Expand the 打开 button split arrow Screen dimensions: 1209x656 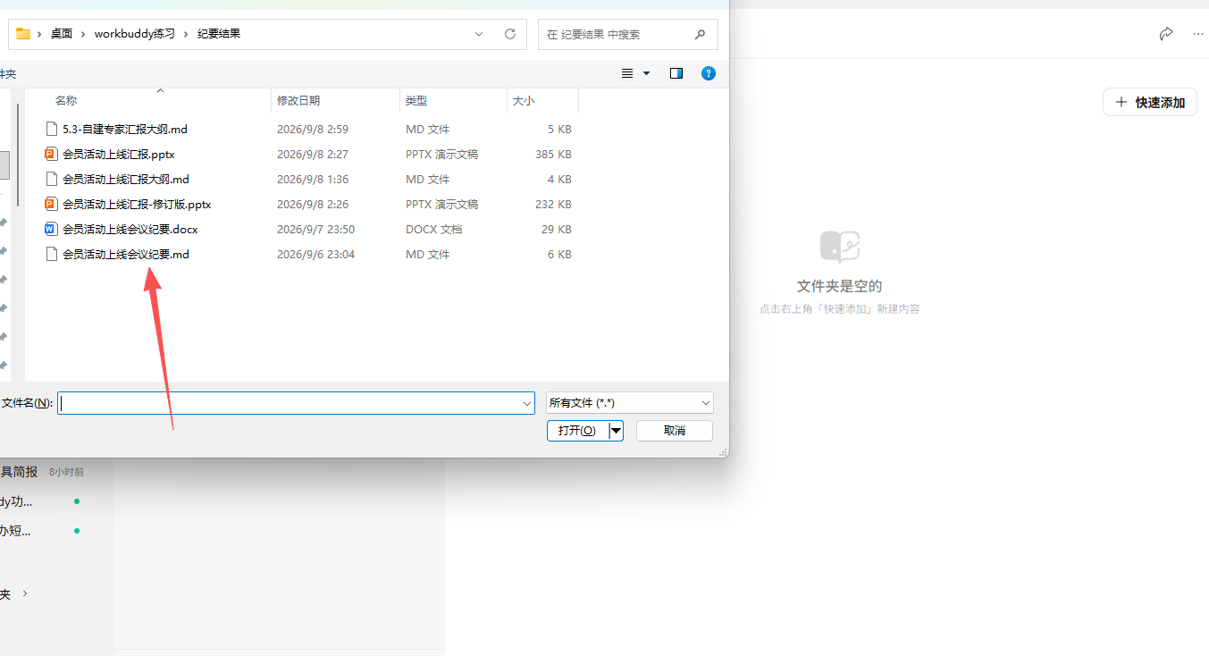click(616, 431)
